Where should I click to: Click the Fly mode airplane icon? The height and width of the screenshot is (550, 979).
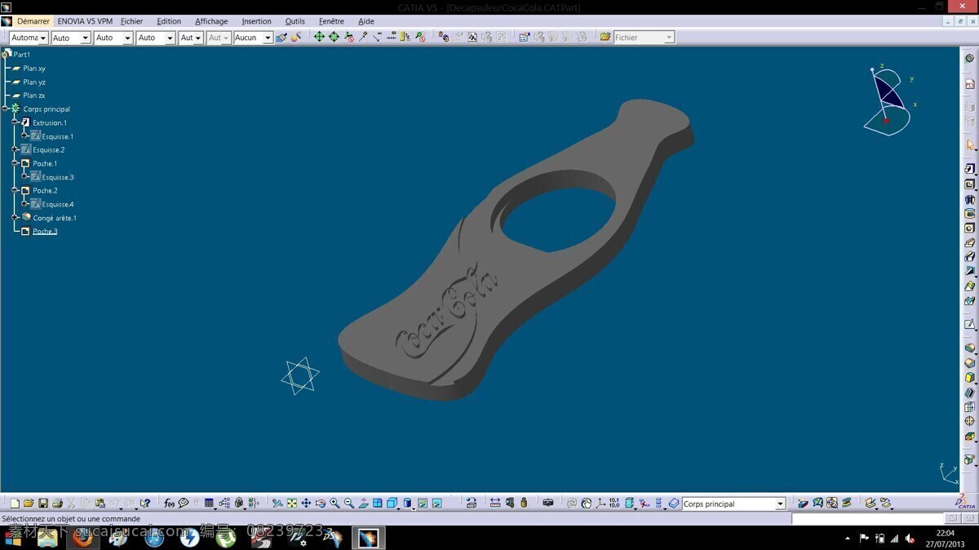tap(277, 503)
